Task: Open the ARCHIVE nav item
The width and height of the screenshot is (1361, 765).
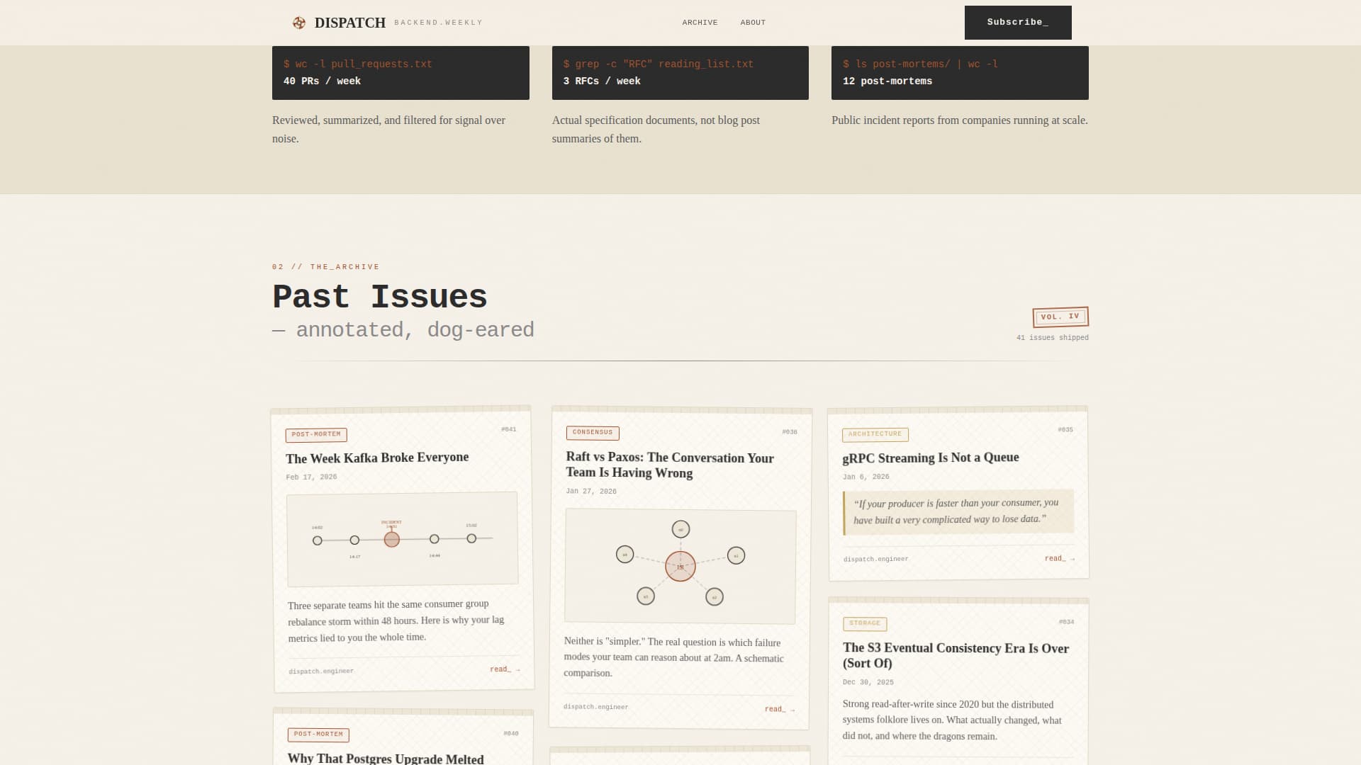Action: pos(700,23)
